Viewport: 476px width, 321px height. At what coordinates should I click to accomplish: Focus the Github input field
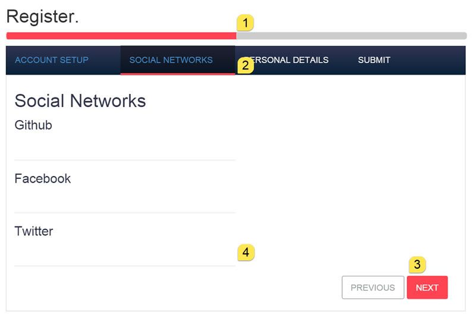click(125, 147)
